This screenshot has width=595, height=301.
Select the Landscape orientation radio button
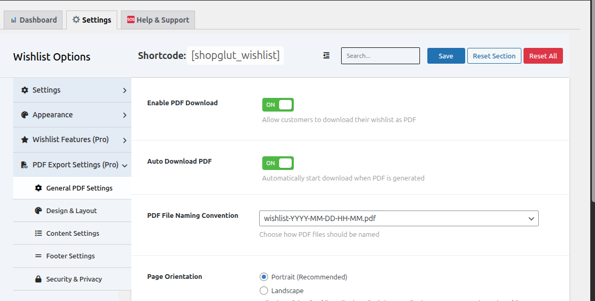264,290
